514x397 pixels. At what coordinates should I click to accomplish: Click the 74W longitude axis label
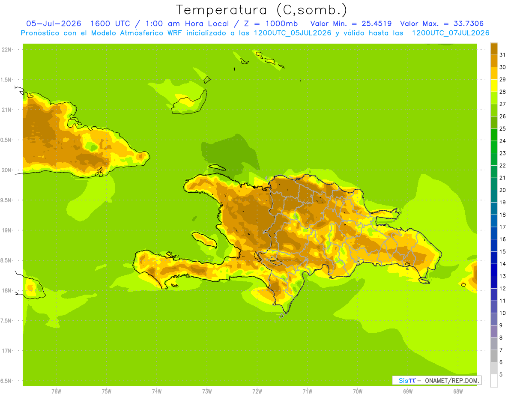point(157,391)
